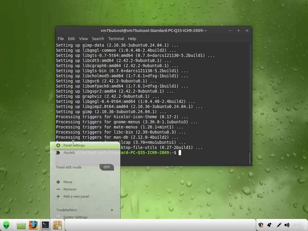Image resolution: width=308 pixels, height=231 pixels.
Task: Open the alien-head start menu
Action: pos(6,225)
